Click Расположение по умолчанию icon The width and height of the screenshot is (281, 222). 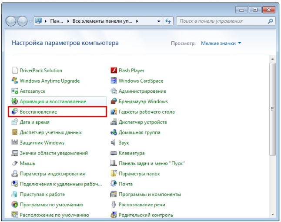(x=15, y=215)
